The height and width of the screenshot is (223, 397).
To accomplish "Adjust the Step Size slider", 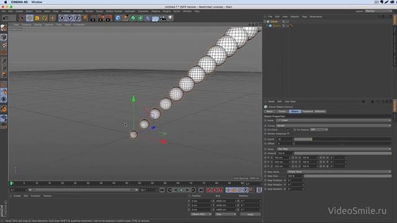I will pyautogui.click(x=347, y=176).
